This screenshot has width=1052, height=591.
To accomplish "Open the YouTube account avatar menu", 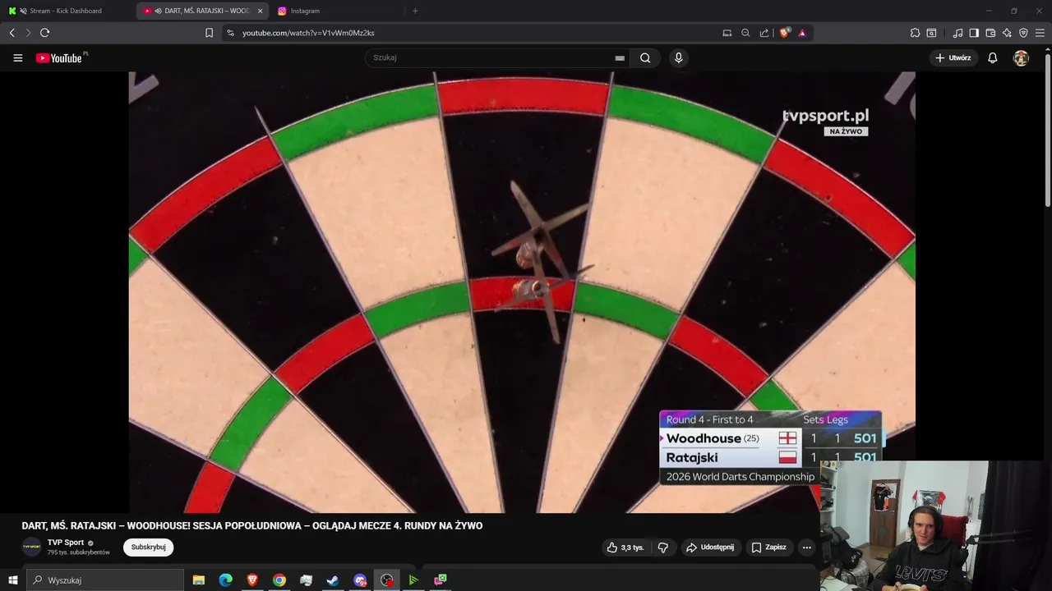I will point(1021,57).
